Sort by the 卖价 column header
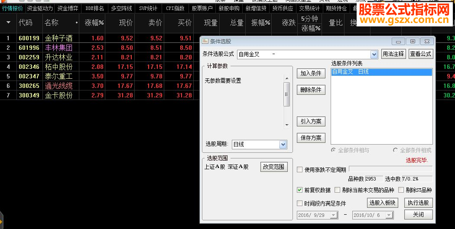This screenshot has width=455, height=229. coord(155,23)
